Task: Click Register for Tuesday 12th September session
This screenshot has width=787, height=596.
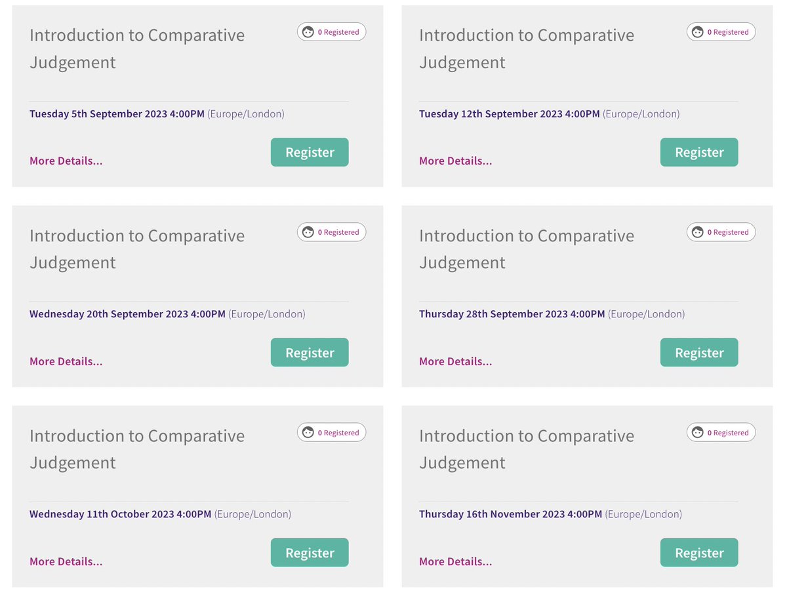Action: tap(699, 152)
